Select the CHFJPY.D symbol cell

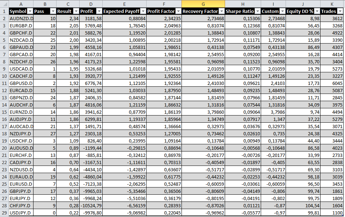tap(21, 206)
